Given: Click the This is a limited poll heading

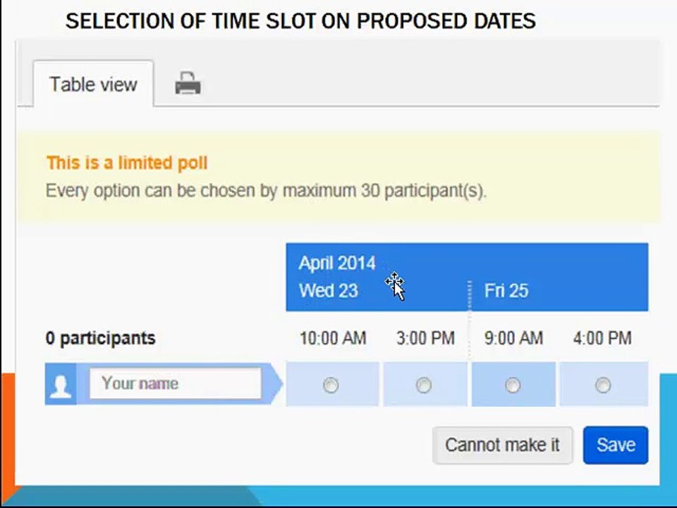Looking at the screenshot, I should click(127, 163).
